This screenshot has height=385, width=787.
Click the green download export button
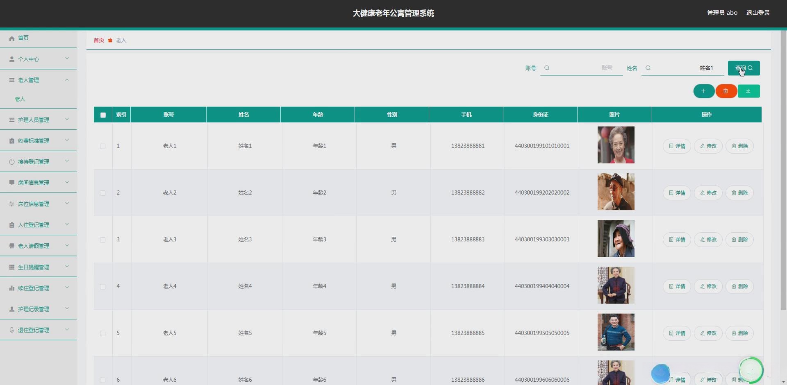pyautogui.click(x=748, y=91)
